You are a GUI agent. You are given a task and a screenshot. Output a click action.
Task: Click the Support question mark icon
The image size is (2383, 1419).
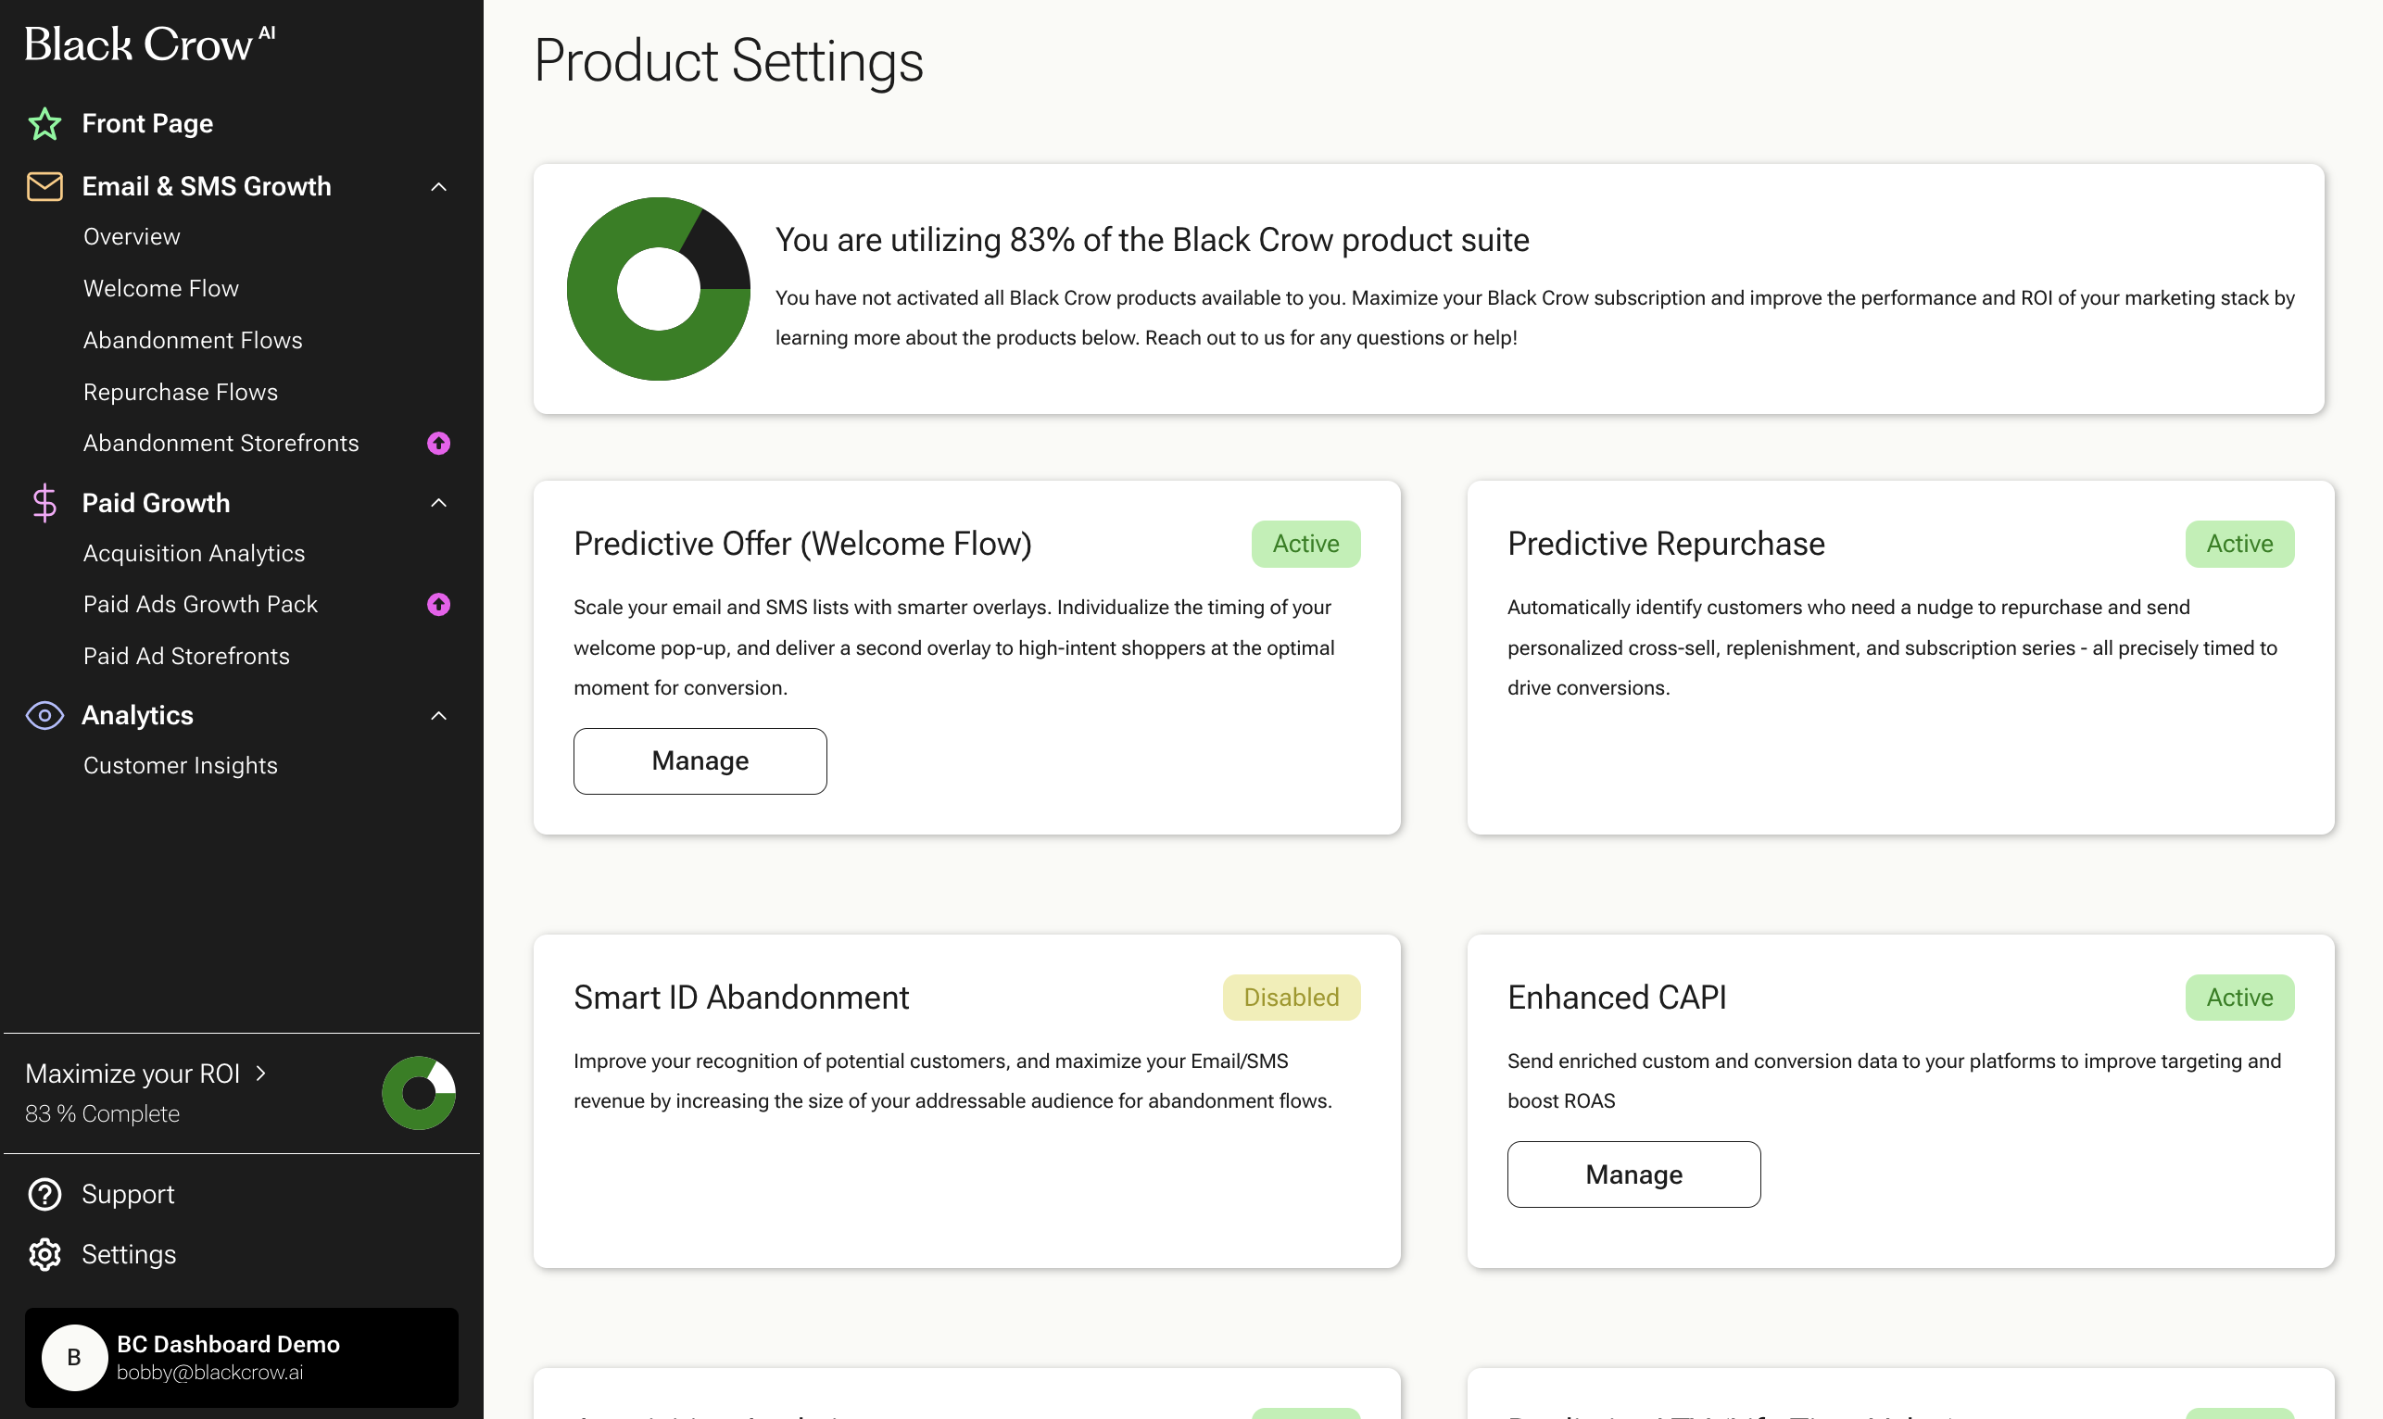44,1194
